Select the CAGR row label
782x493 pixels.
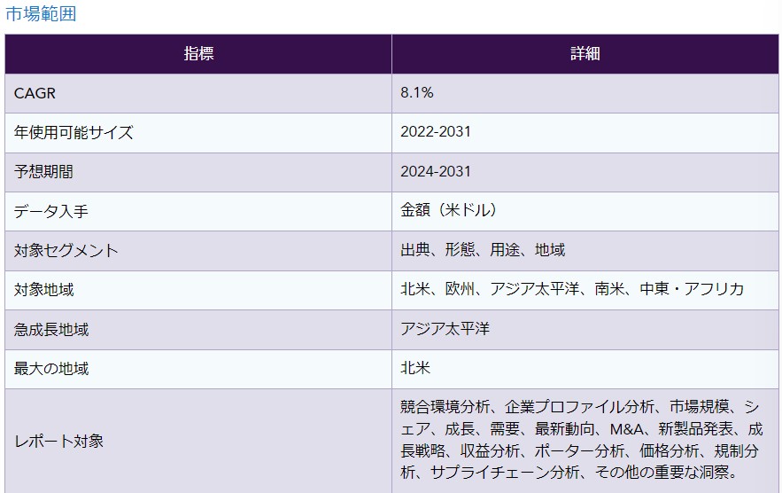pyautogui.click(x=35, y=93)
